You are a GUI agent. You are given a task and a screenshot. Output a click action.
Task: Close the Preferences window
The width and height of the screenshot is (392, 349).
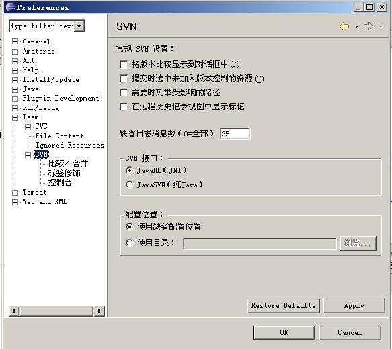(x=382, y=7)
